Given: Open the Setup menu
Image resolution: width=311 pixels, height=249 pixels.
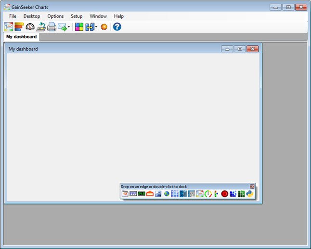Looking at the screenshot, I should [77, 16].
